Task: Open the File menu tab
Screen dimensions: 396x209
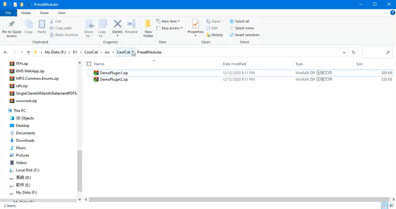Action: click(x=8, y=13)
